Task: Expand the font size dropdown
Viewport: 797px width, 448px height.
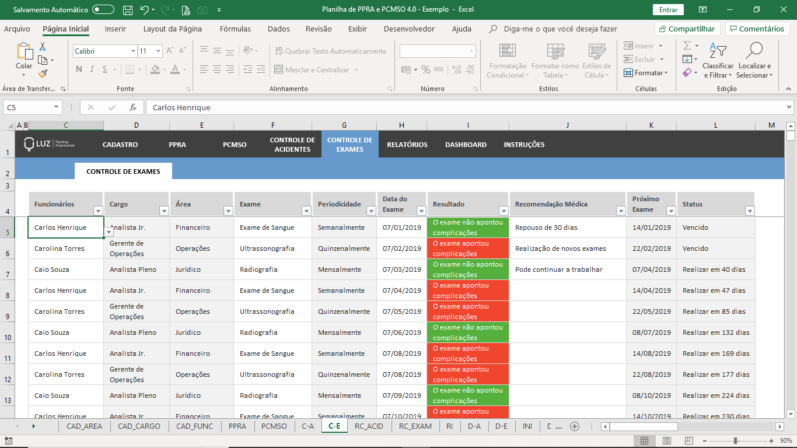Action: click(x=158, y=51)
